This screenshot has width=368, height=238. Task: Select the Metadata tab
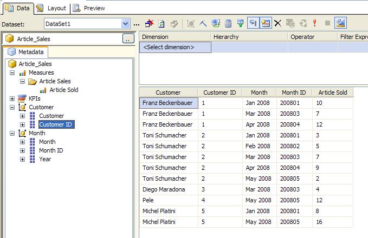click(x=26, y=52)
